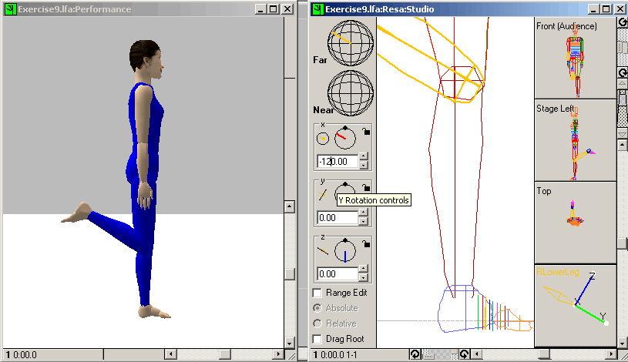Image resolution: width=628 pixels, height=362 pixels.
Task: Click the Z rotation value field
Action: coord(338,273)
